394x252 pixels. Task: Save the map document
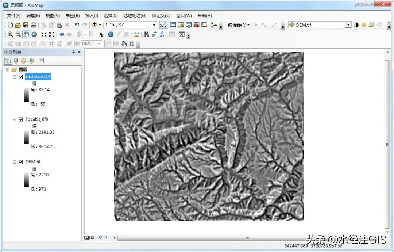[26, 25]
